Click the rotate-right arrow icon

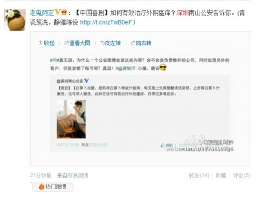pyautogui.click(x=133, y=43)
